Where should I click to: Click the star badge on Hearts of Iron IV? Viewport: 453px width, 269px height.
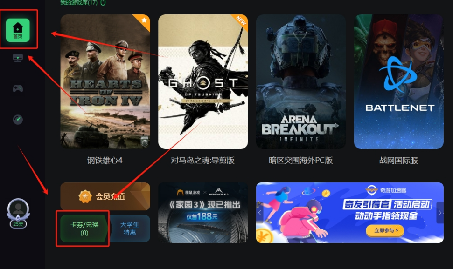click(144, 20)
